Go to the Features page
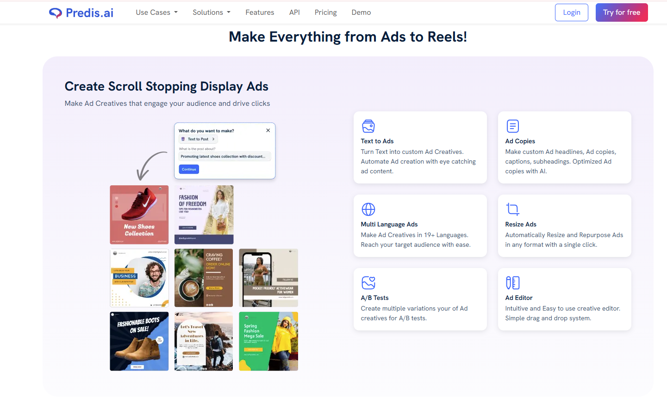667x409 pixels. click(x=260, y=12)
